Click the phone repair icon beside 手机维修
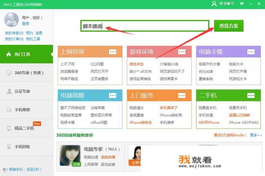 (x=9, y=110)
